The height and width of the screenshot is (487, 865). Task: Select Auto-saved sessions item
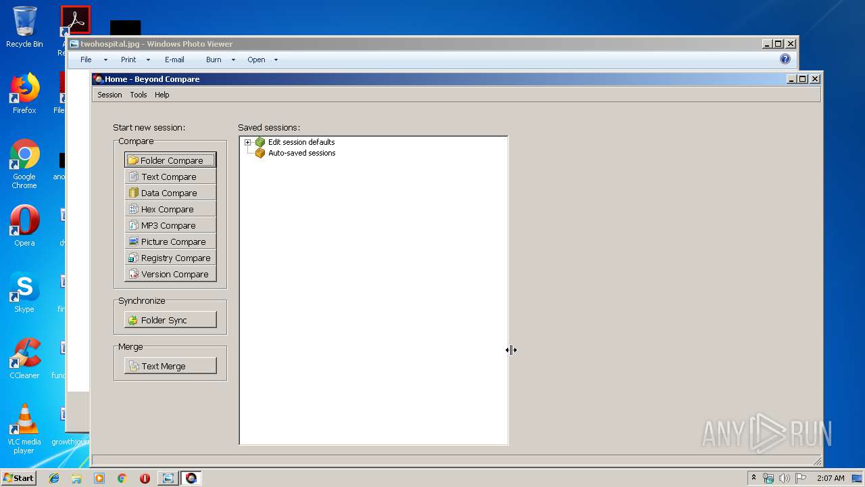coord(301,153)
